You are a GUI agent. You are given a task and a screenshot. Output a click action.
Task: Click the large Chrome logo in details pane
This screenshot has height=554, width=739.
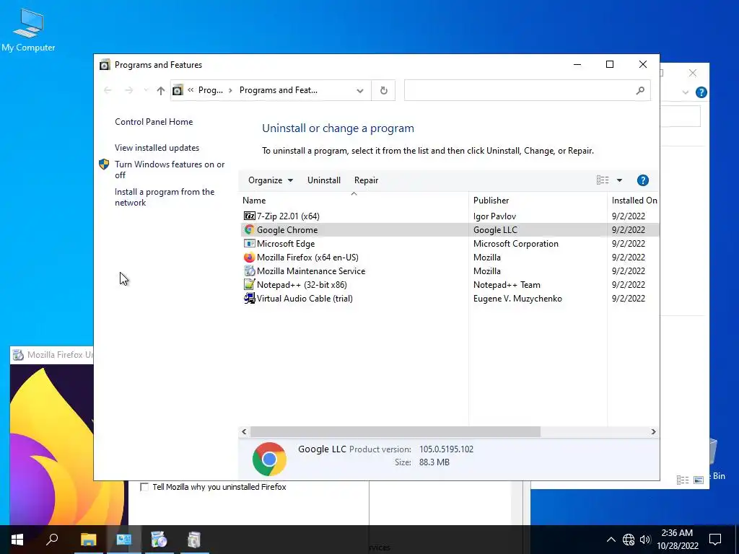click(269, 459)
